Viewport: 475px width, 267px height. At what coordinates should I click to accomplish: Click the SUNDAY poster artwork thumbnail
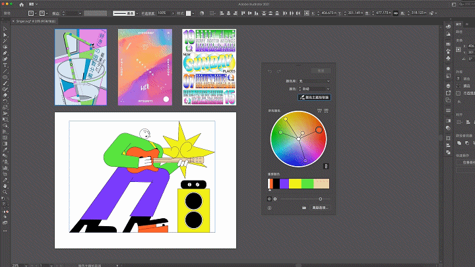click(x=209, y=67)
